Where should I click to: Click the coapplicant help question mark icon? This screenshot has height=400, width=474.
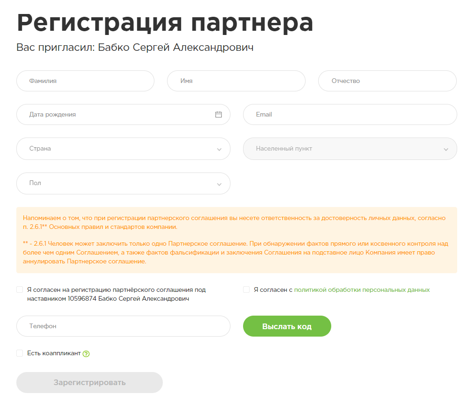pos(86,353)
